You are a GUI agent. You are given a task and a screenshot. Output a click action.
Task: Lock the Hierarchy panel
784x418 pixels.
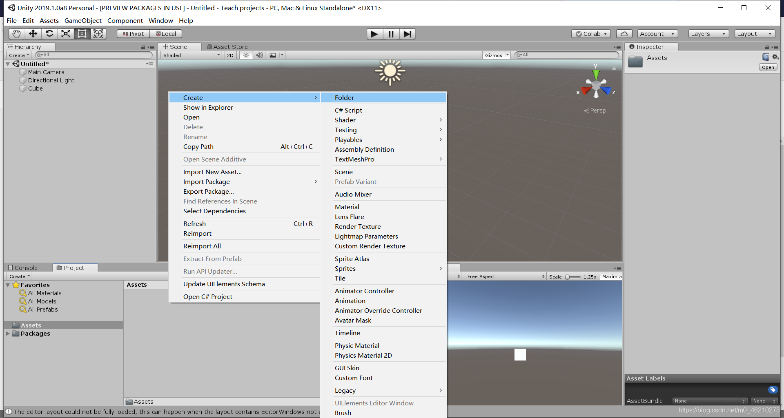(143, 47)
